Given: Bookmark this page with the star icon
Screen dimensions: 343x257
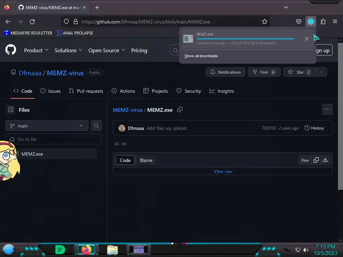Looking at the screenshot, I should [265, 22].
